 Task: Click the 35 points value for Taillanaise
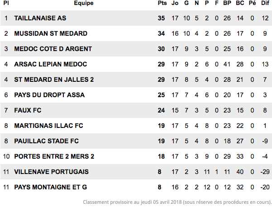point(161,18)
